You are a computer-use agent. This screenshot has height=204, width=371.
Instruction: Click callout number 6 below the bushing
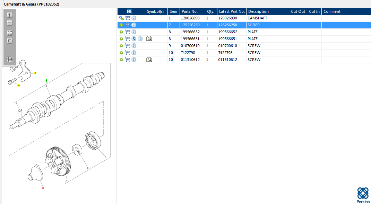pyautogui.click(x=88, y=168)
